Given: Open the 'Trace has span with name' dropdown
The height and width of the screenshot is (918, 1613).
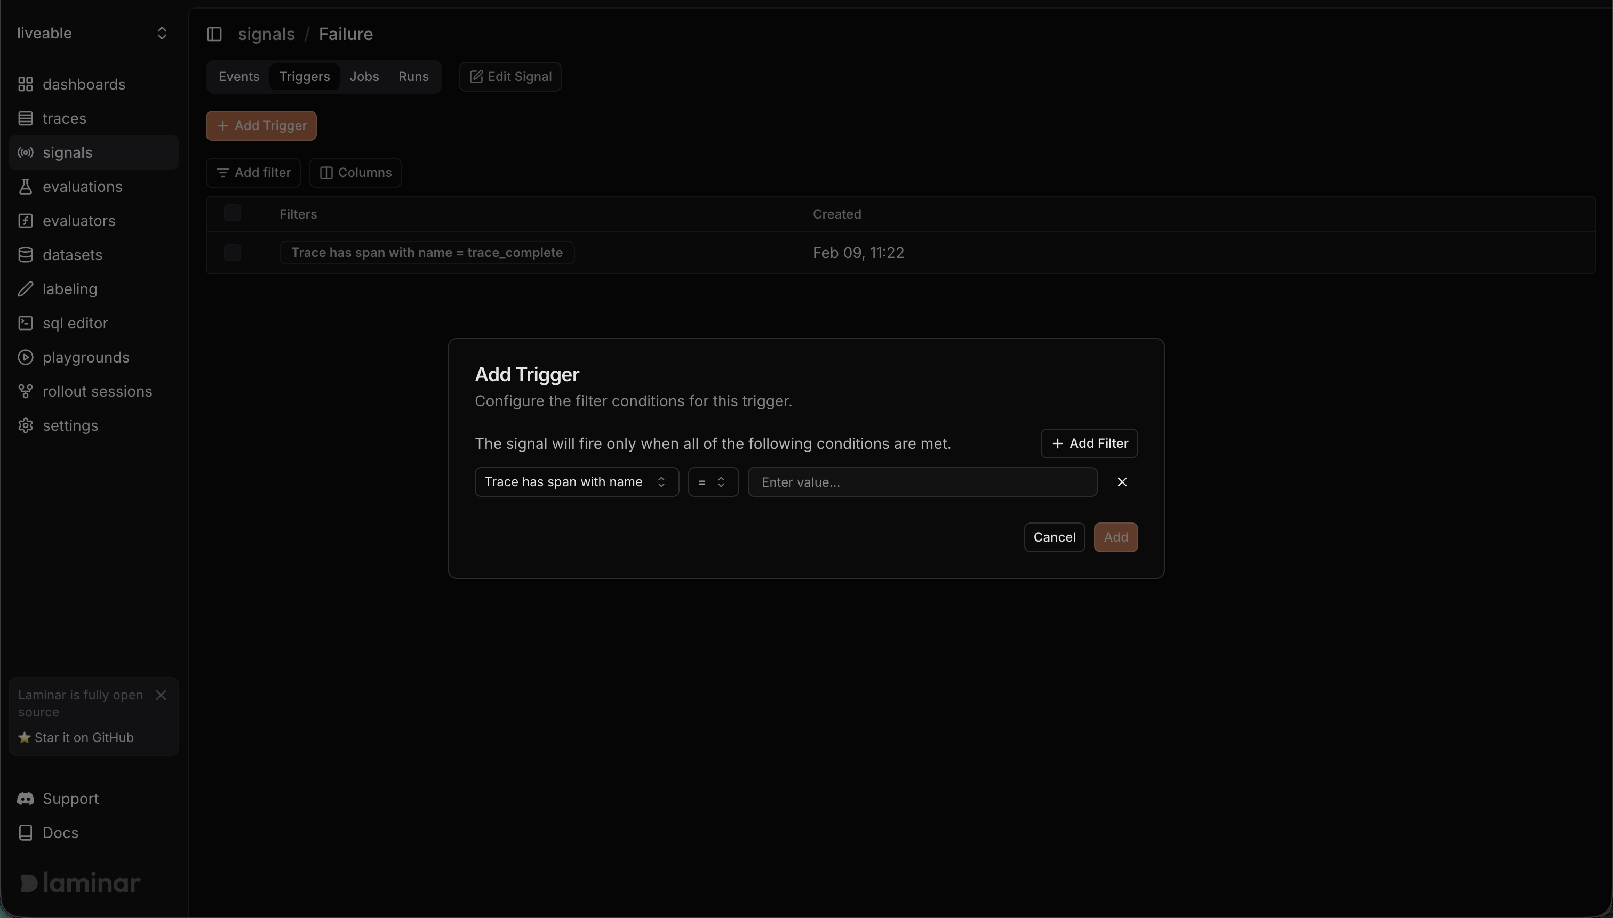Looking at the screenshot, I should (576, 482).
